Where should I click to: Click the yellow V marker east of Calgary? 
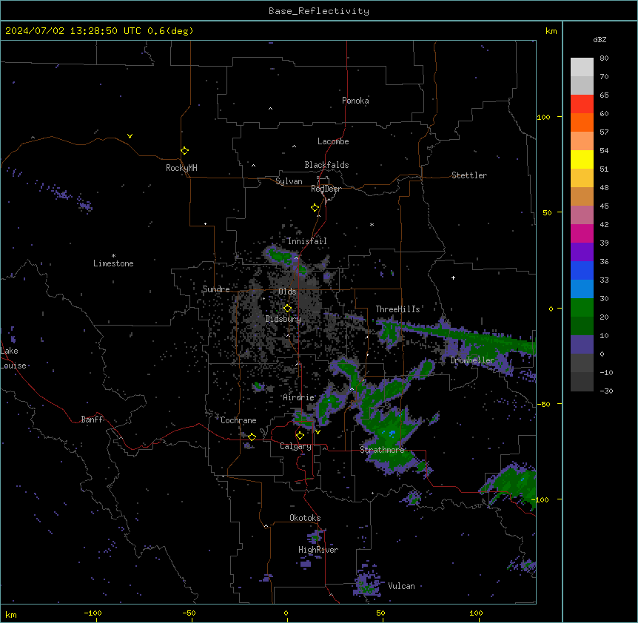pos(318,432)
